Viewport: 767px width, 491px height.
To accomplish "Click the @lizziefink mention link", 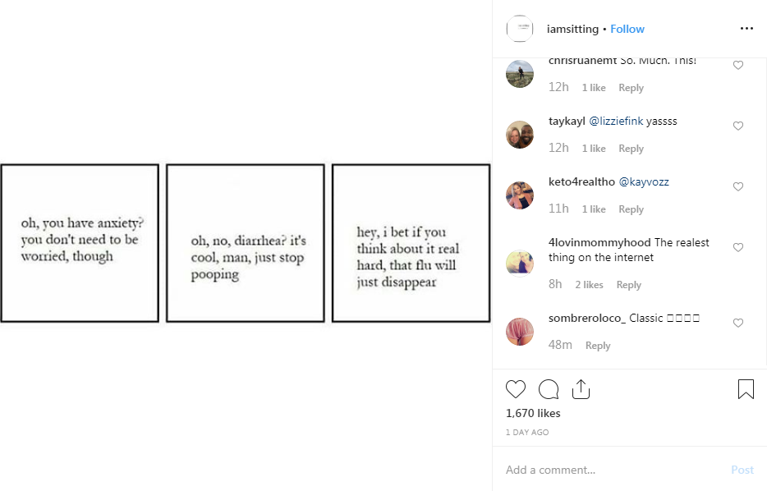I will tap(616, 122).
